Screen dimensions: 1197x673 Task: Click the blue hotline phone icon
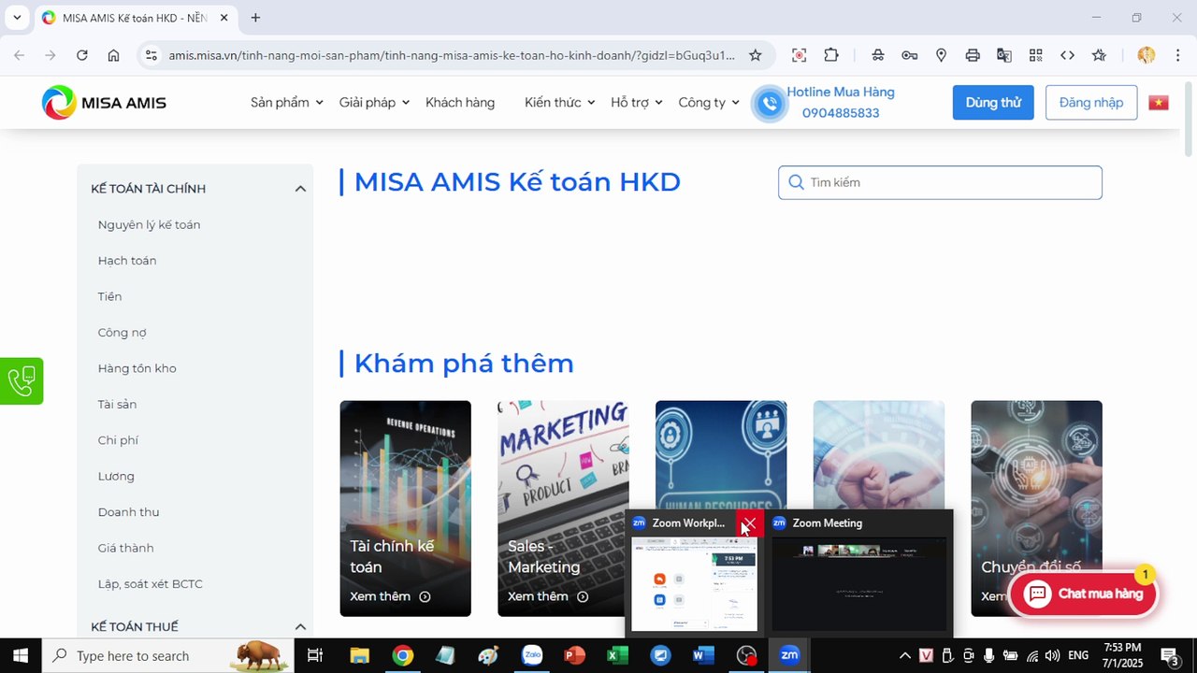coord(769,103)
